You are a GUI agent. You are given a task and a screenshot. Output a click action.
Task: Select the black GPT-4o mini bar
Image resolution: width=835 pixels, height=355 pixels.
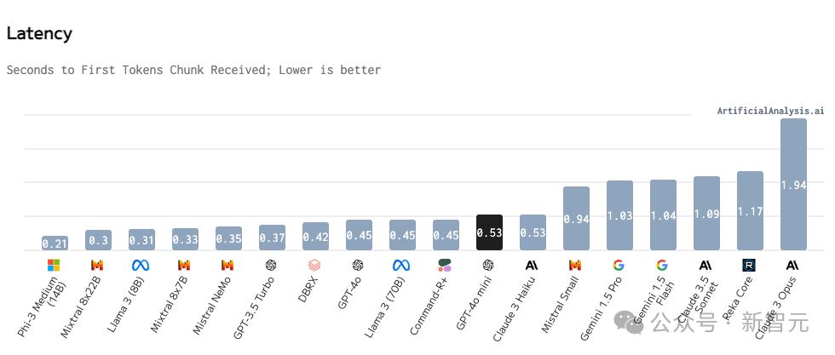[489, 232]
